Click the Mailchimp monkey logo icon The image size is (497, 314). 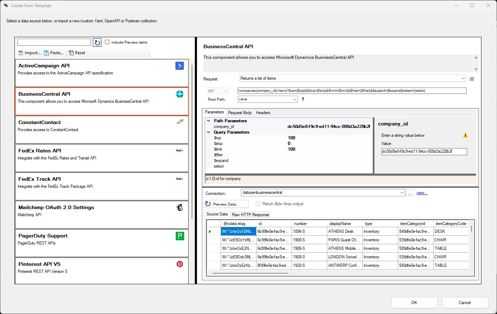tap(180, 207)
